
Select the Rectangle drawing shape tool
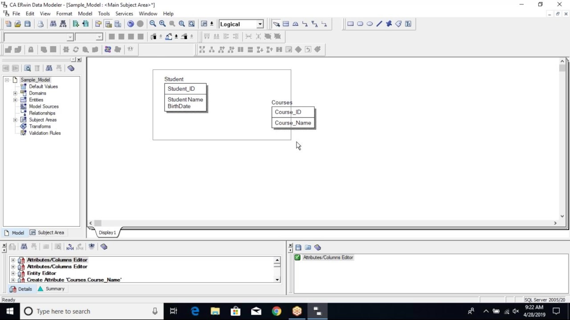click(x=350, y=24)
